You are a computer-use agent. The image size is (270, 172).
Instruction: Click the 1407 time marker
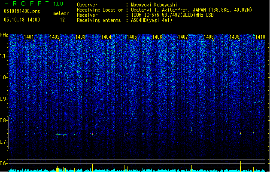point(183,37)
